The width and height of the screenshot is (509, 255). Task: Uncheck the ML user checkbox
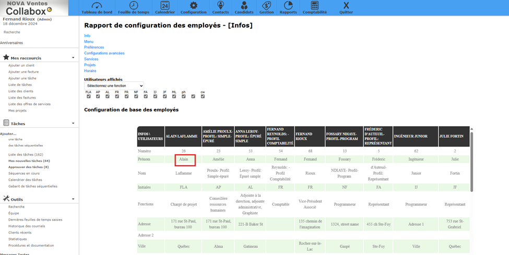(174, 96)
